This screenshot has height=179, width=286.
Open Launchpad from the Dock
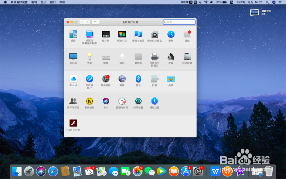[29, 171]
